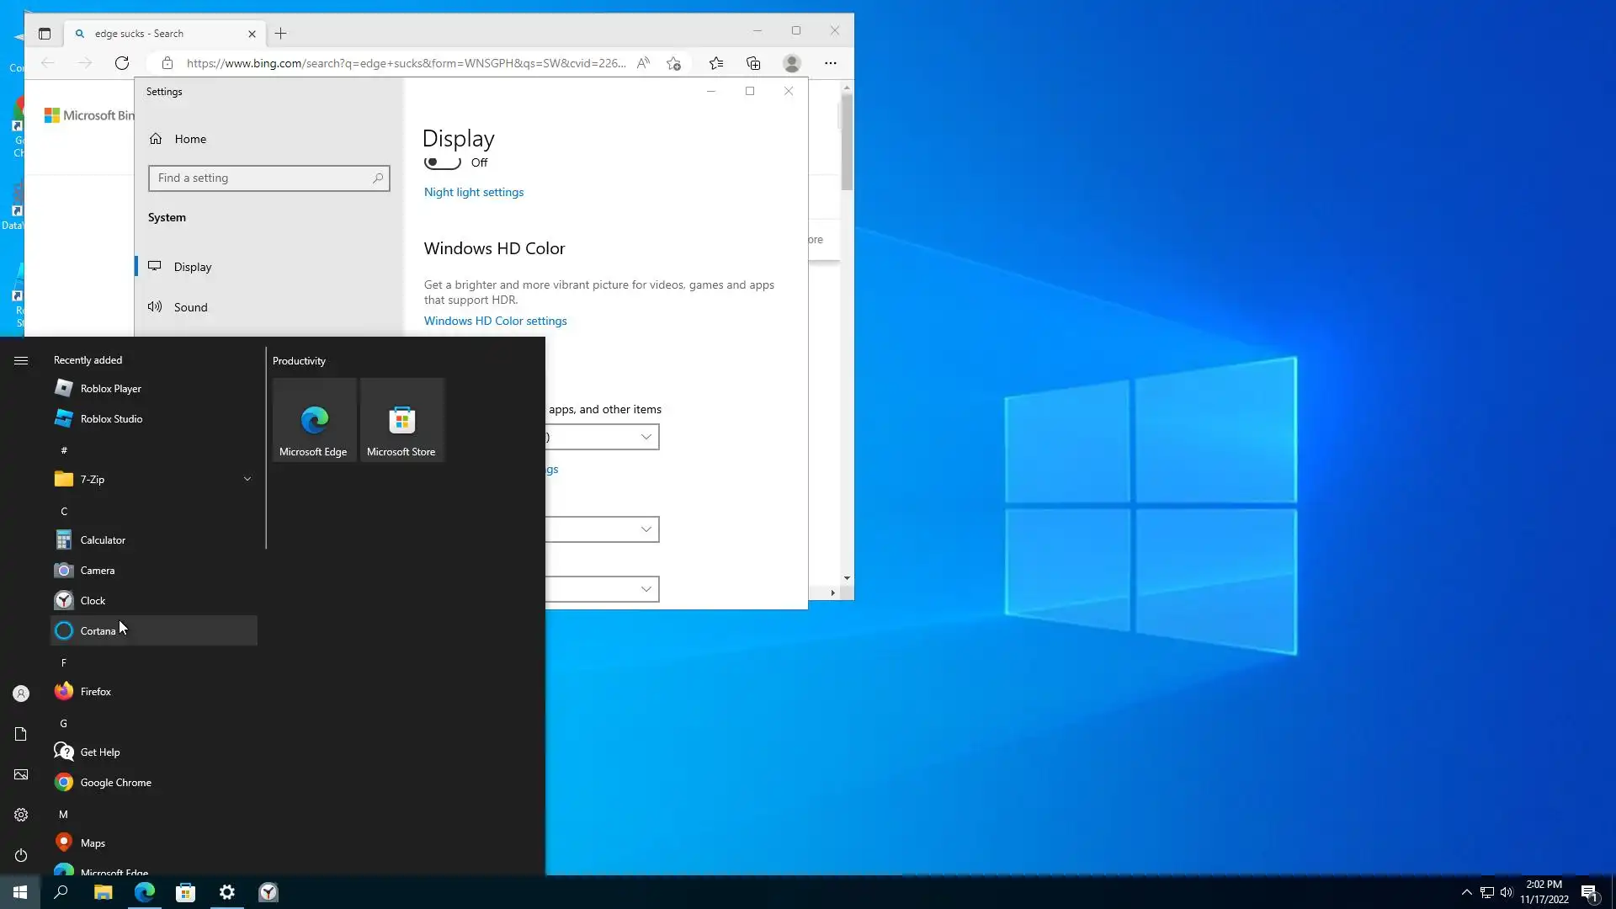The image size is (1616, 909).
Task: Open Cortana from Start app list
Action: coord(98,630)
